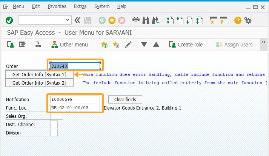Click the SAP menu icon

22,45
